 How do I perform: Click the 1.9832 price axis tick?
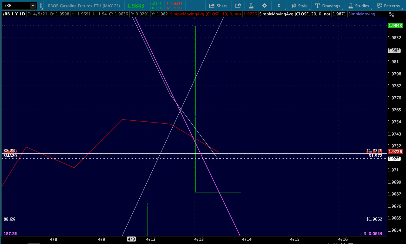click(x=394, y=38)
